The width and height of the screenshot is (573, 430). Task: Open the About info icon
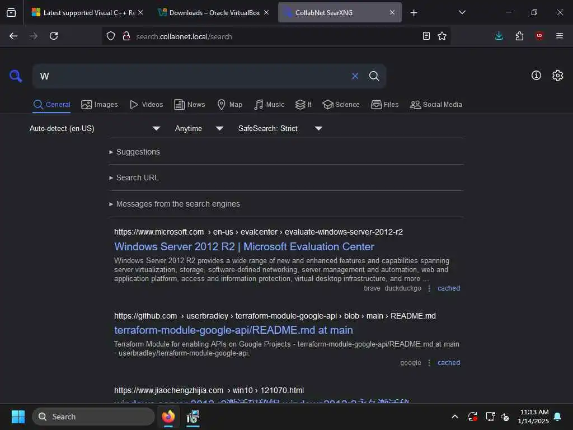pyautogui.click(x=536, y=76)
